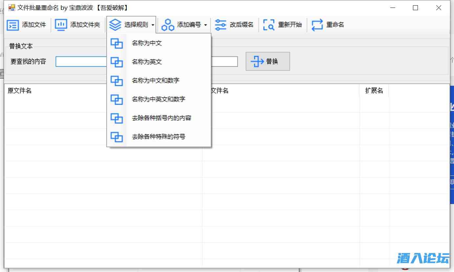This screenshot has width=454, height=272.
Task: Click the 添加文件 (add file) icon
Action: (x=13, y=25)
